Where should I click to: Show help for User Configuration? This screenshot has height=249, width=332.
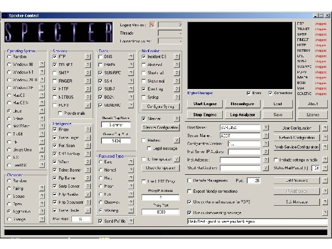click(325, 128)
